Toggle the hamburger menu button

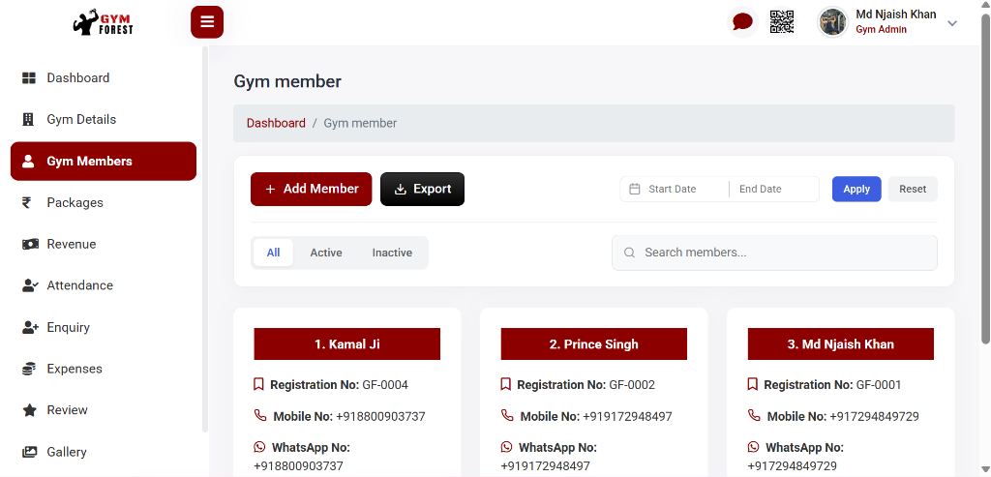(x=207, y=22)
